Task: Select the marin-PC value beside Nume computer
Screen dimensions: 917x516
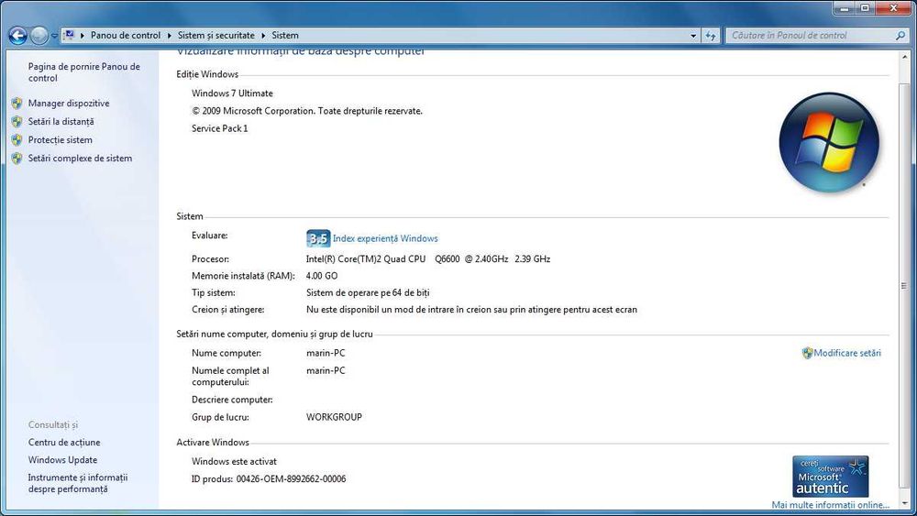Action: (x=326, y=353)
